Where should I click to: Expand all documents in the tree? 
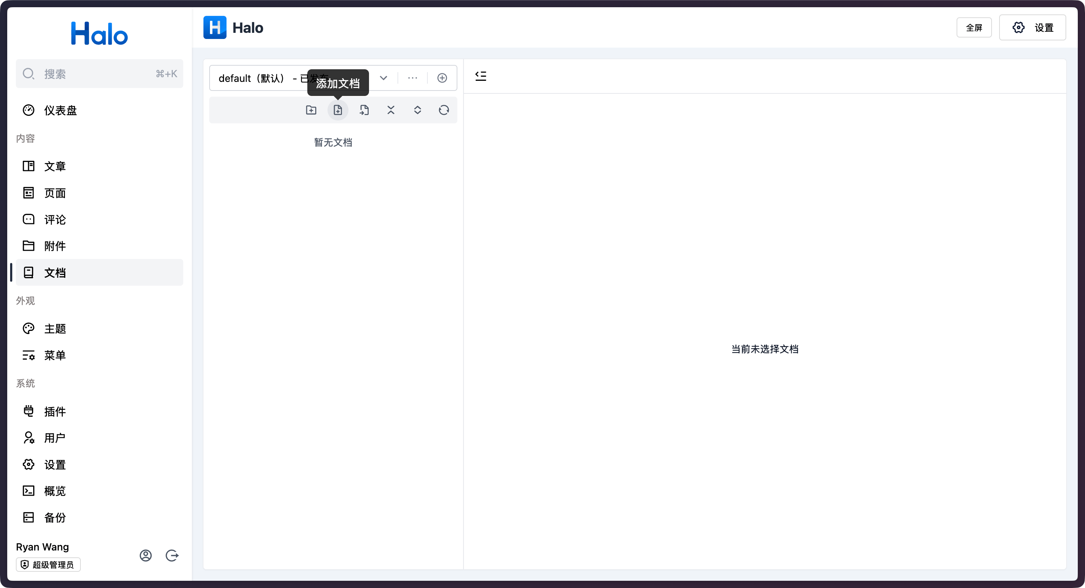(417, 110)
